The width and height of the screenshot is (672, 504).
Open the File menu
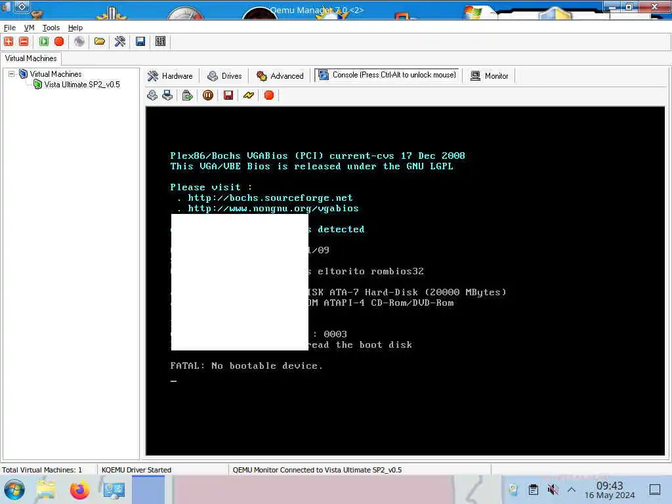click(9, 28)
